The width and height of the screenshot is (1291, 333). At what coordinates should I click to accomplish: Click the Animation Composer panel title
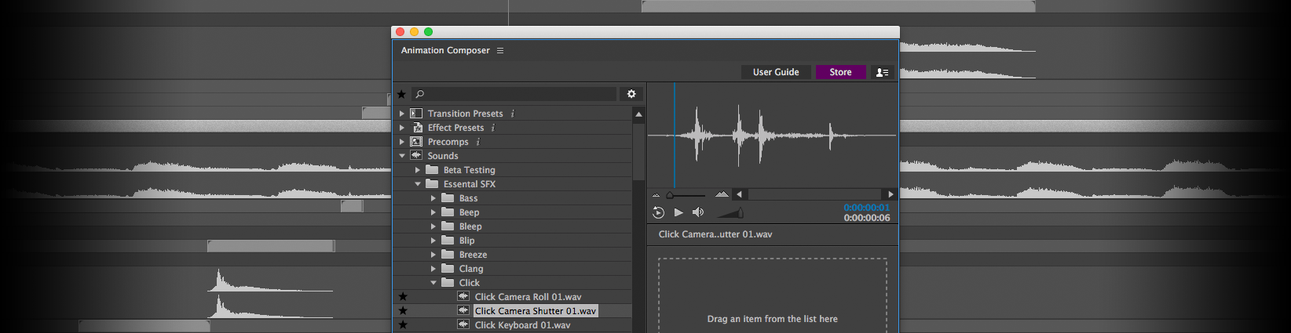[445, 50]
